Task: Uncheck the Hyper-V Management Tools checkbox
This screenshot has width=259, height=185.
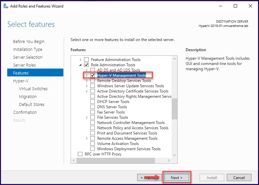Action: 93,75
